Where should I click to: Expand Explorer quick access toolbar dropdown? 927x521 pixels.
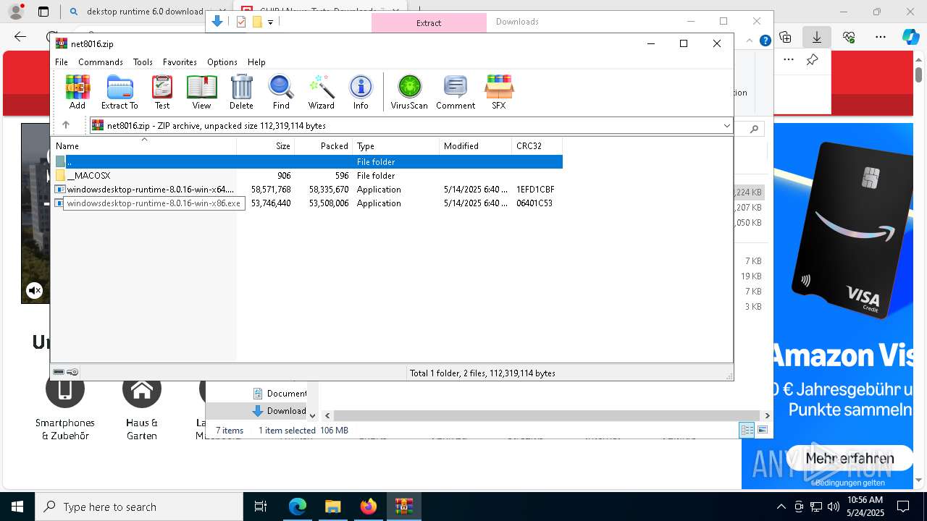click(x=270, y=22)
